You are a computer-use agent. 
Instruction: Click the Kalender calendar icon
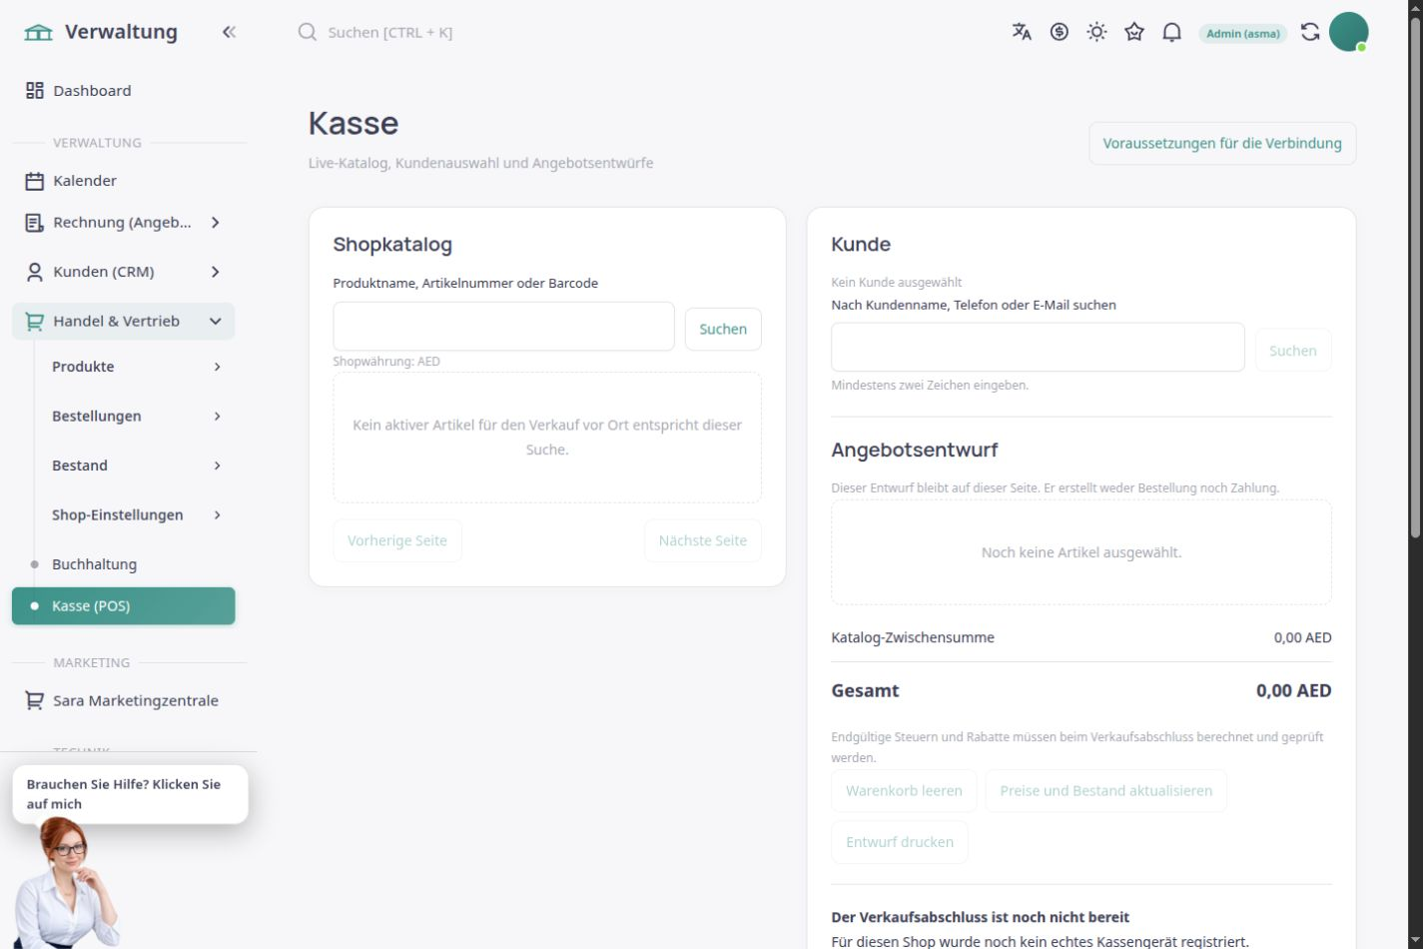click(35, 181)
